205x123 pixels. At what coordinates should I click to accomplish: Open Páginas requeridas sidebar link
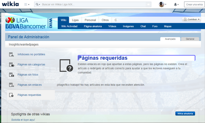point(29,95)
